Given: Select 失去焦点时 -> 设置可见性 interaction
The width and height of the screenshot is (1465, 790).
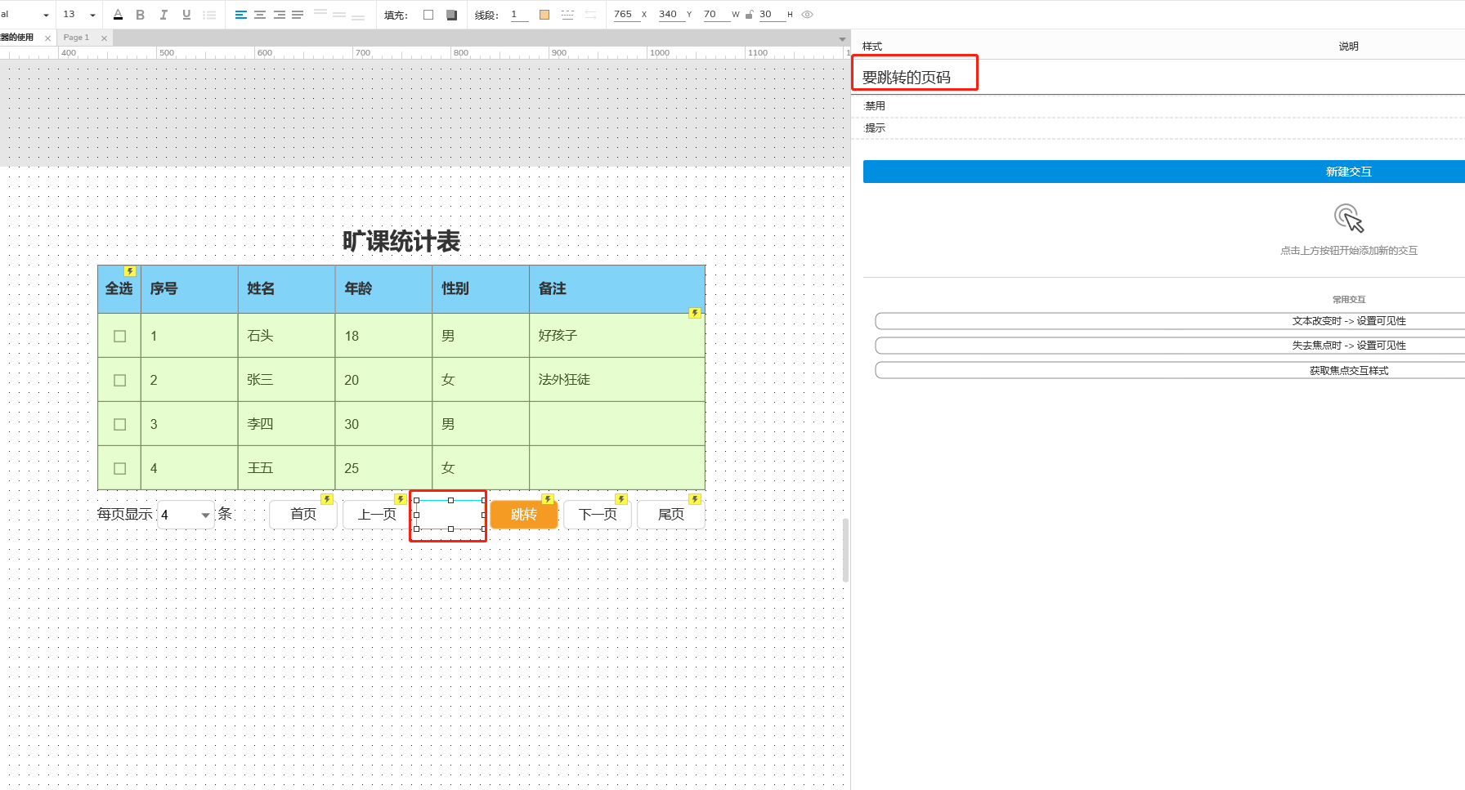Looking at the screenshot, I should pos(1170,346).
